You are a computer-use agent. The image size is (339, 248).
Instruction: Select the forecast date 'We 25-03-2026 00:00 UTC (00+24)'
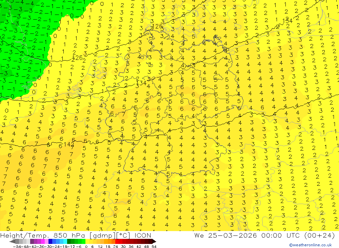(x=264, y=235)
